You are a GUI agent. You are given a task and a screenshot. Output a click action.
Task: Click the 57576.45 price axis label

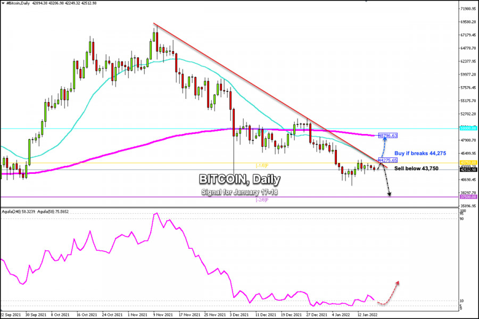[x=468, y=88]
